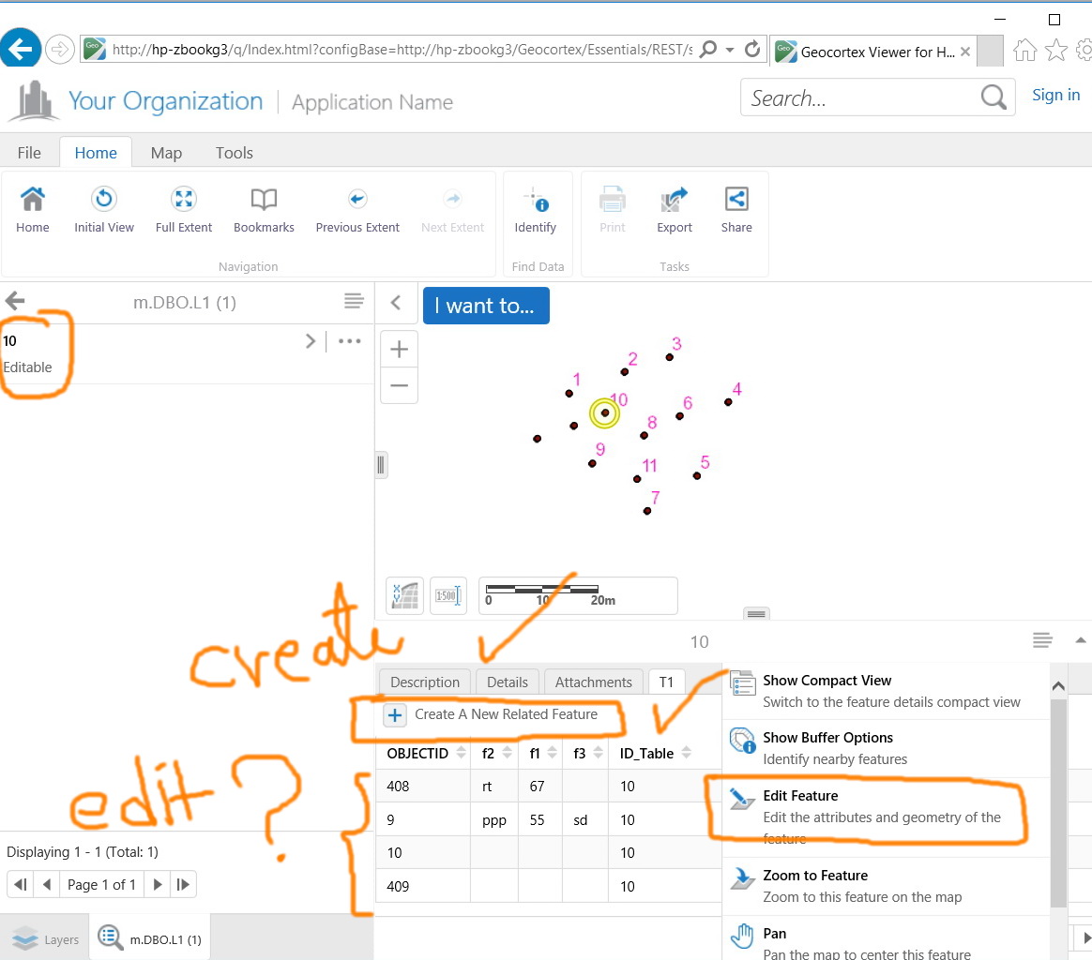Open browser home page icon

pyautogui.click(x=1024, y=50)
